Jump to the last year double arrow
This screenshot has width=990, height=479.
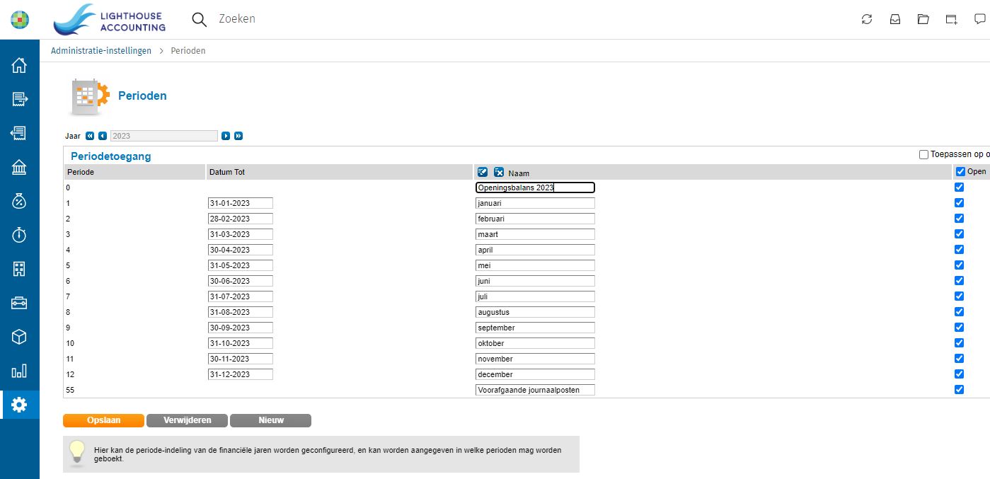pyautogui.click(x=238, y=136)
